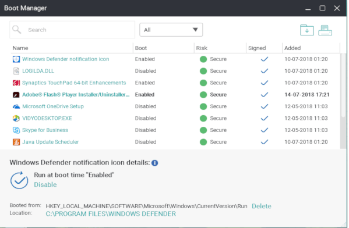The height and width of the screenshot is (228, 349).
Task: Click into the Search field
Action: point(72,30)
